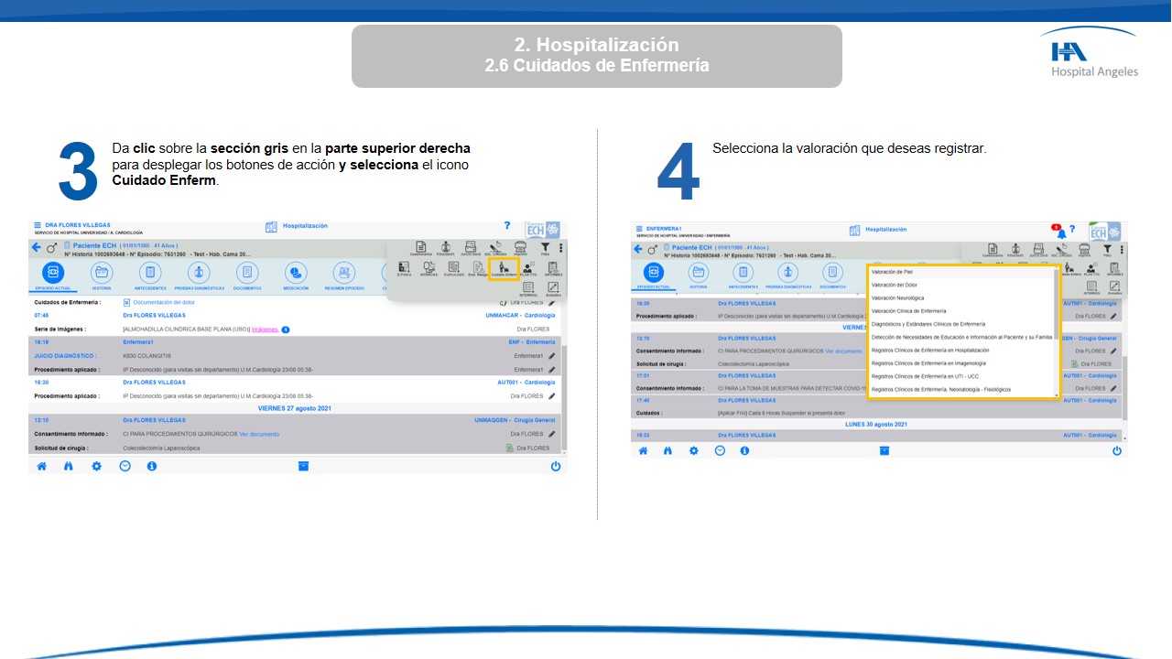Click the highlighted Cuidado Enferm icon
This screenshot has width=1172, height=659.
coord(504,268)
